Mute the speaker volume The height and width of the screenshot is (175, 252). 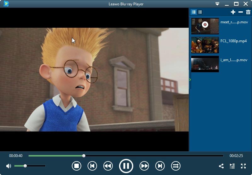coord(9,166)
